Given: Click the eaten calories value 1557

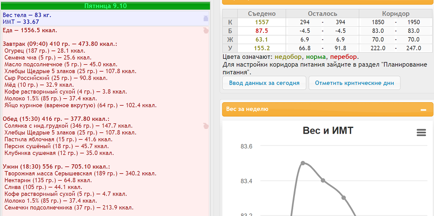Looking at the screenshot, I should tap(262, 23).
